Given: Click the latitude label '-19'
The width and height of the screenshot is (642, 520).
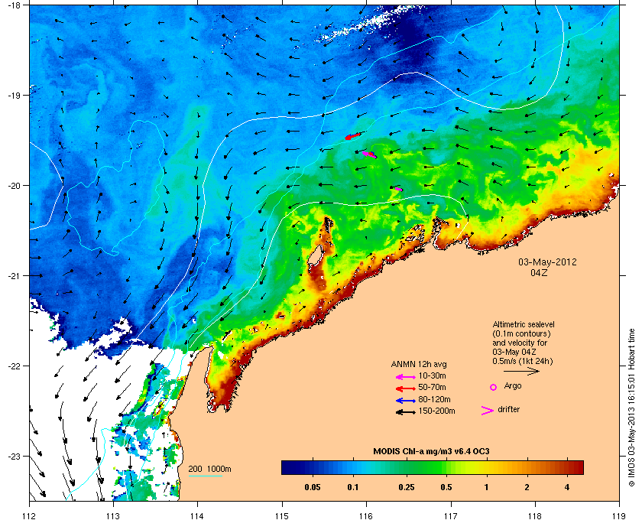Looking at the screenshot, I should [14, 96].
